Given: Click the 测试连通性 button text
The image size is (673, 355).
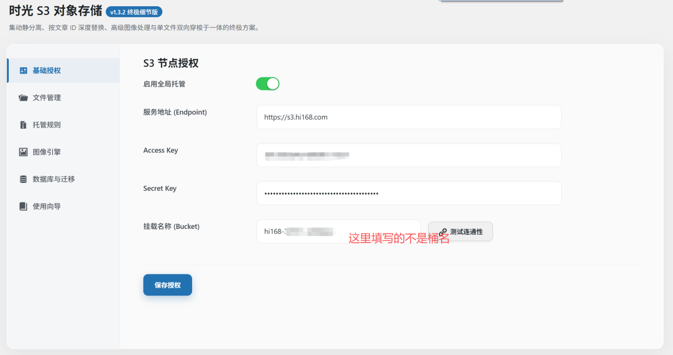Looking at the screenshot, I should [466, 232].
